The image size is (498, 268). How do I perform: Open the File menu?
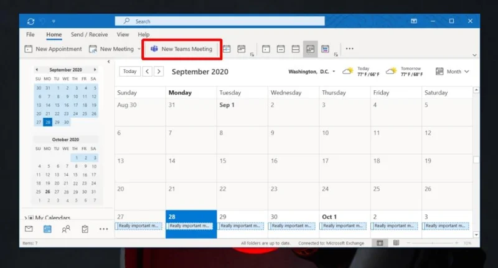tap(31, 34)
